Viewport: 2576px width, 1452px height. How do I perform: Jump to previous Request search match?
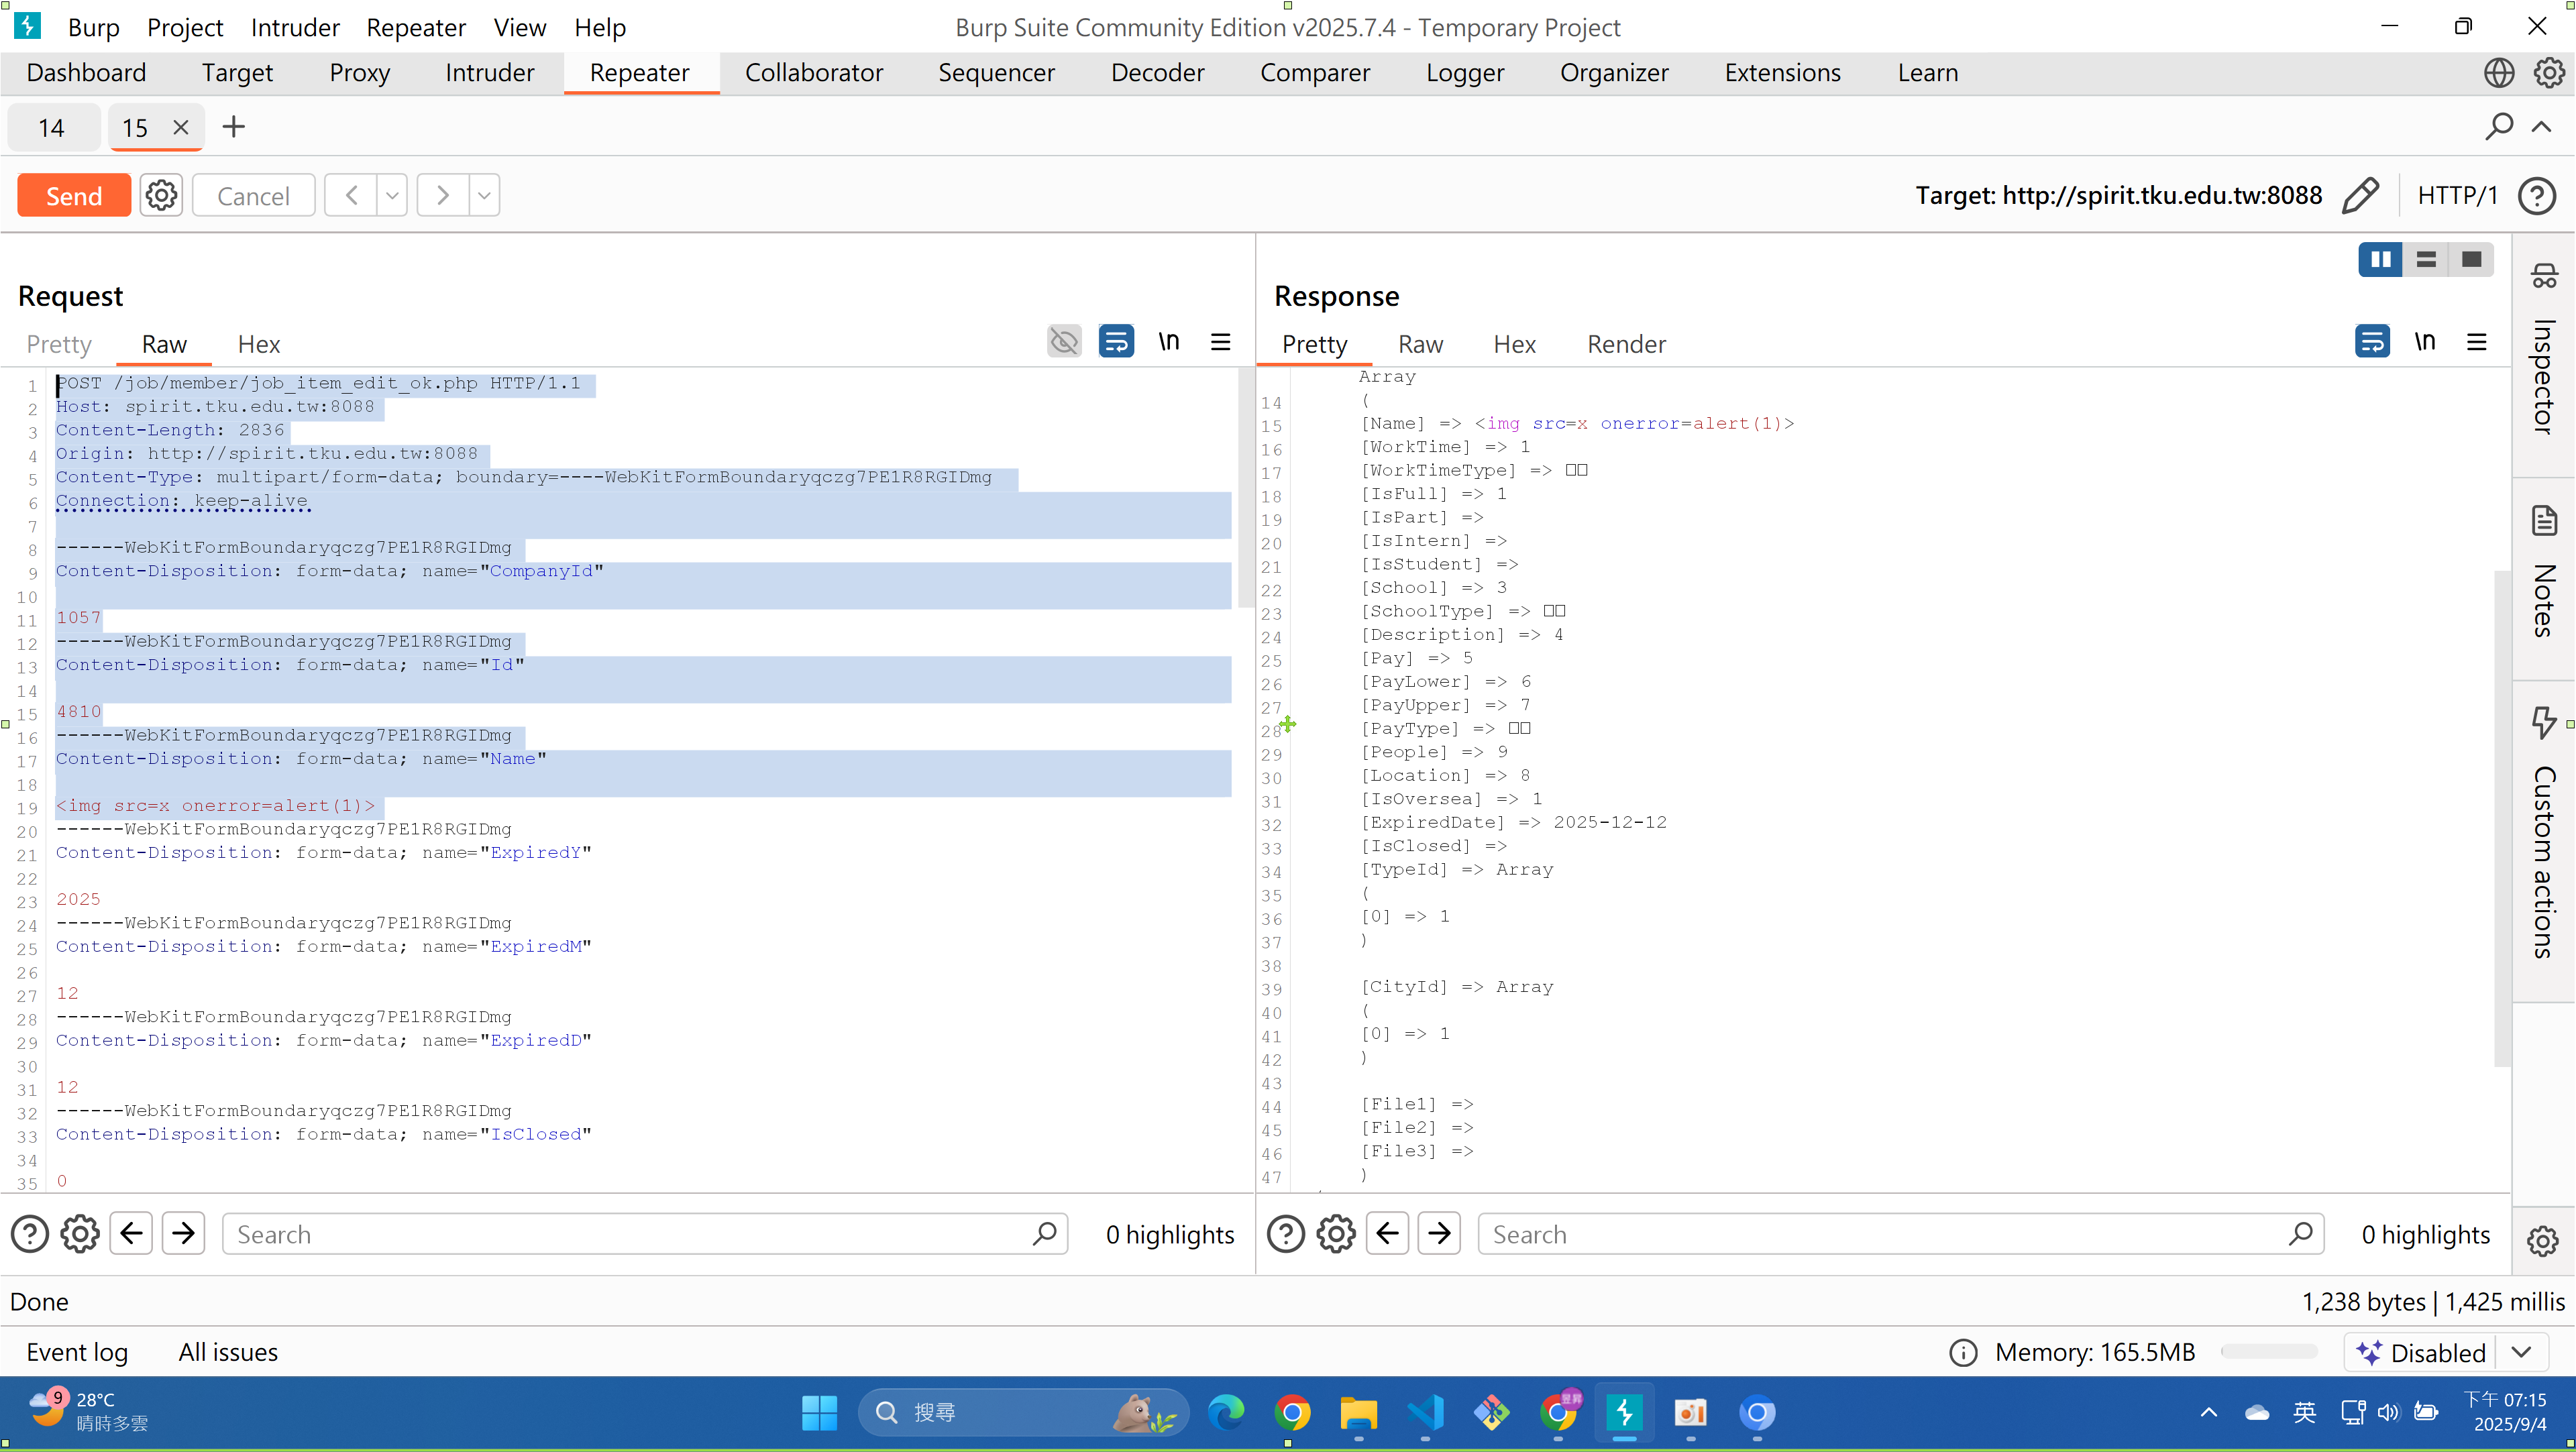(x=131, y=1233)
